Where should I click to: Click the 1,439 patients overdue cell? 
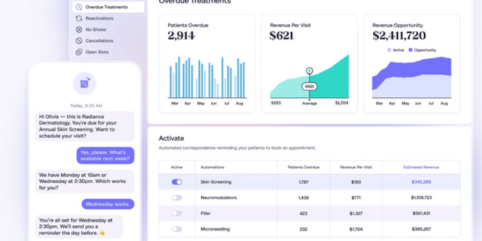point(303,198)
